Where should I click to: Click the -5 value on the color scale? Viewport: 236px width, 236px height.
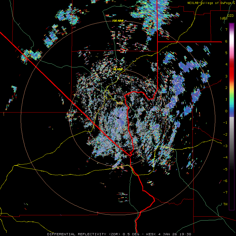(225, 169)
